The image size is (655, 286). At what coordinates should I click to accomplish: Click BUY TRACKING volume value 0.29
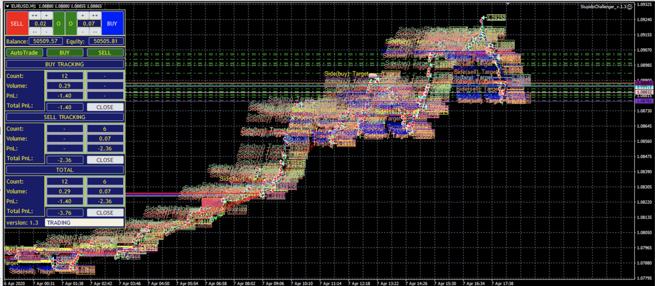(x=64, y=86)
